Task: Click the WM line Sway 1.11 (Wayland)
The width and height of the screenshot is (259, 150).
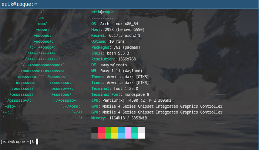Action: 117,71
